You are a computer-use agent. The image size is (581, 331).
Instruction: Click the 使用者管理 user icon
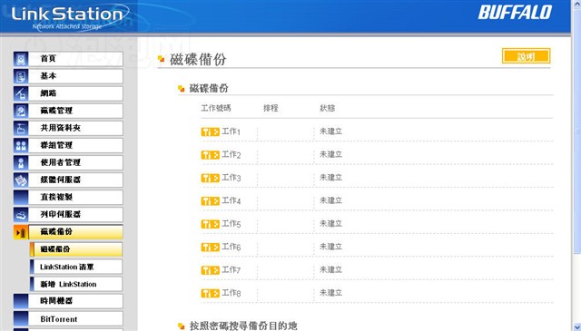tap(21, 162)
